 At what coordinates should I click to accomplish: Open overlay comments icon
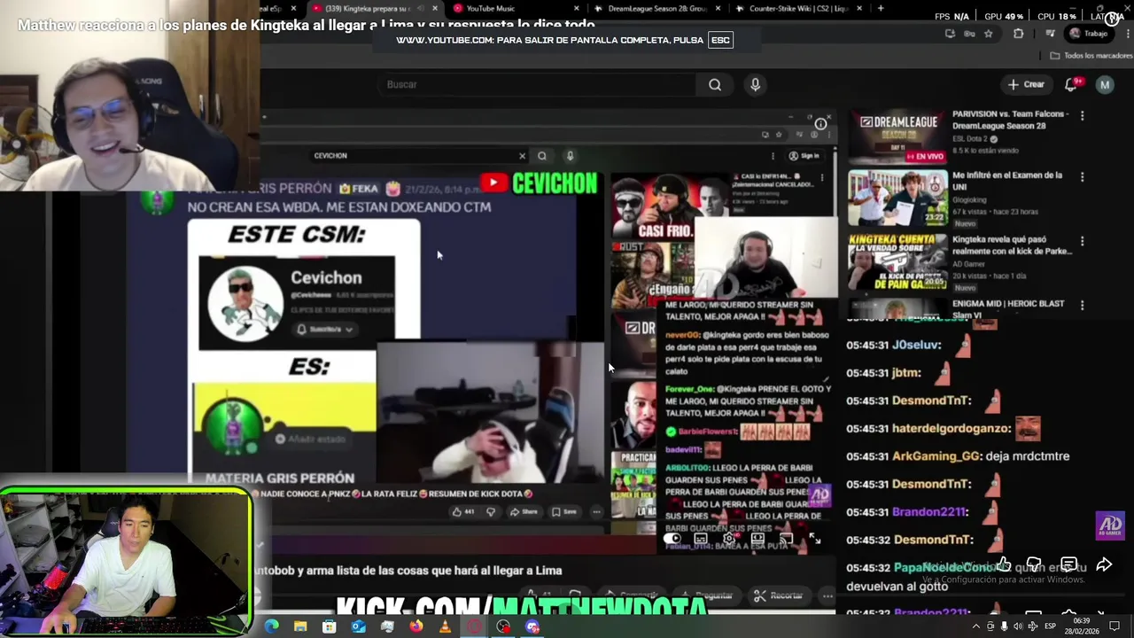coord(1068,565)
